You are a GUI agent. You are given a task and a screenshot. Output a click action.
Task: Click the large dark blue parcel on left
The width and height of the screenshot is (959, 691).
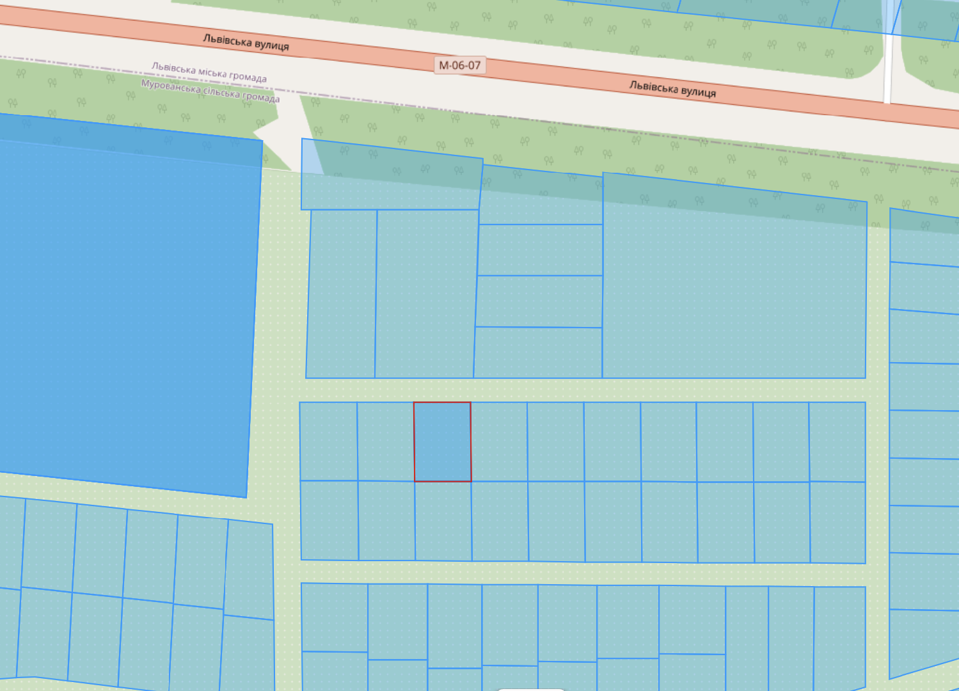coord(125,307)
